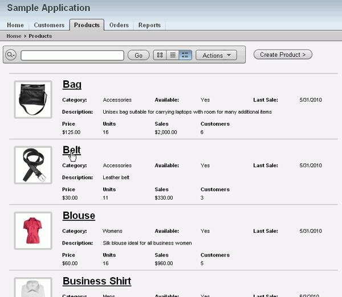Select the Bag price $125.00
The image size is (342, 297).
tap(71, 132)
